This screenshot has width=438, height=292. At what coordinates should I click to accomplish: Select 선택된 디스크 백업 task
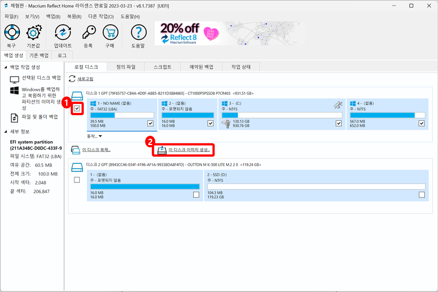point(41,78)
